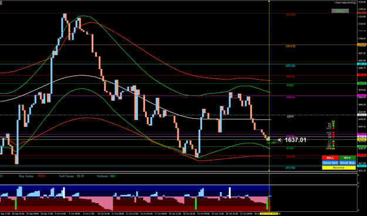The width and height of the screenshot is (367, 216).
Task: Select the WR78 pivot level label
Action: (x=290, y=77)
